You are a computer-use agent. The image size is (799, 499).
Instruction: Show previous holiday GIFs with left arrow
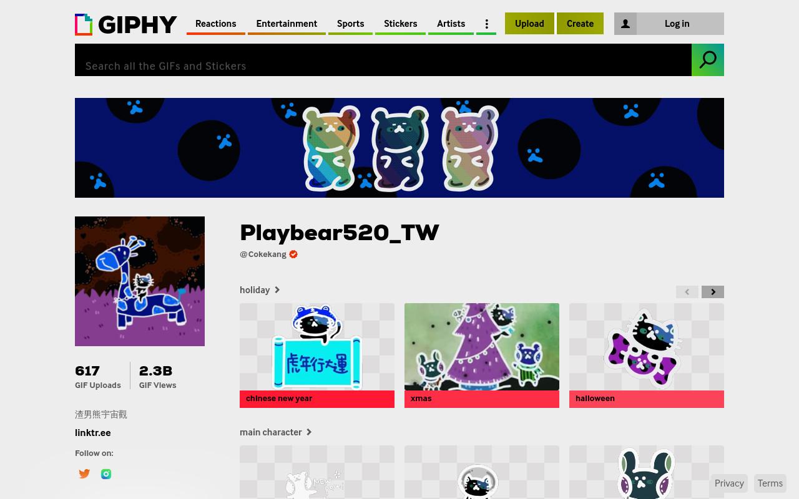pyautogui.click(x=687, y=292)
